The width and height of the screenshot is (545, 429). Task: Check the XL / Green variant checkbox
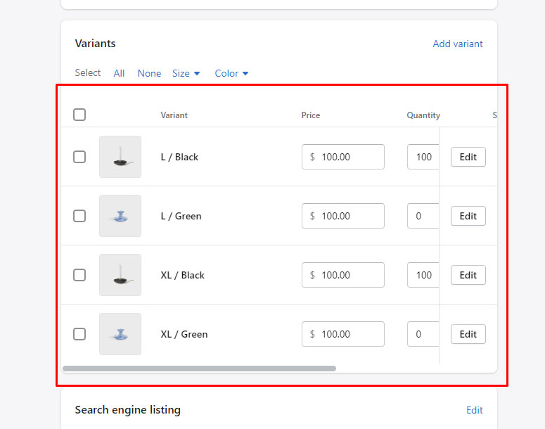click(79, 334)
